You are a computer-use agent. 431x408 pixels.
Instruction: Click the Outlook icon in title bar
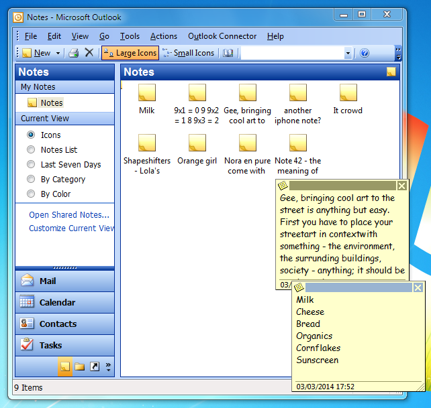[x=18, y=17]
